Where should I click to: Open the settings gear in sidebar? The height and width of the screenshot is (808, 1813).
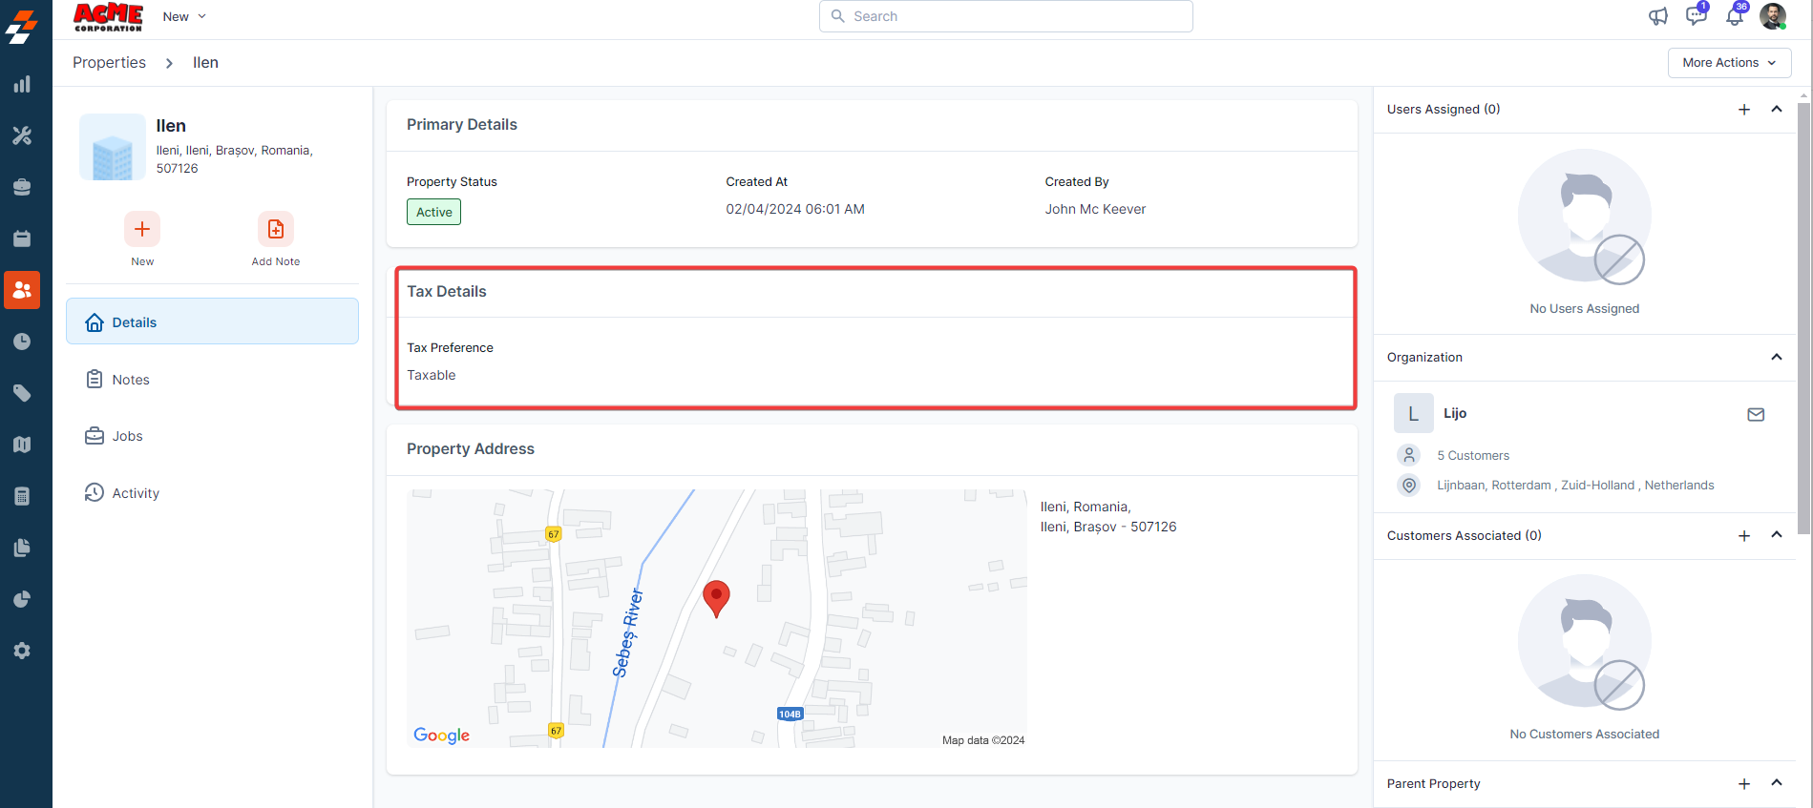pos(22,651)
